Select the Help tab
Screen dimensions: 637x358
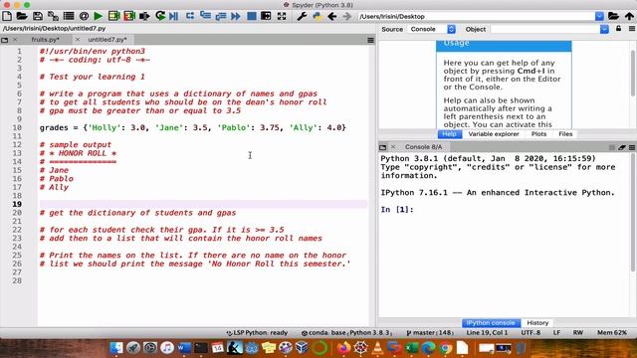tap(449, 134)
